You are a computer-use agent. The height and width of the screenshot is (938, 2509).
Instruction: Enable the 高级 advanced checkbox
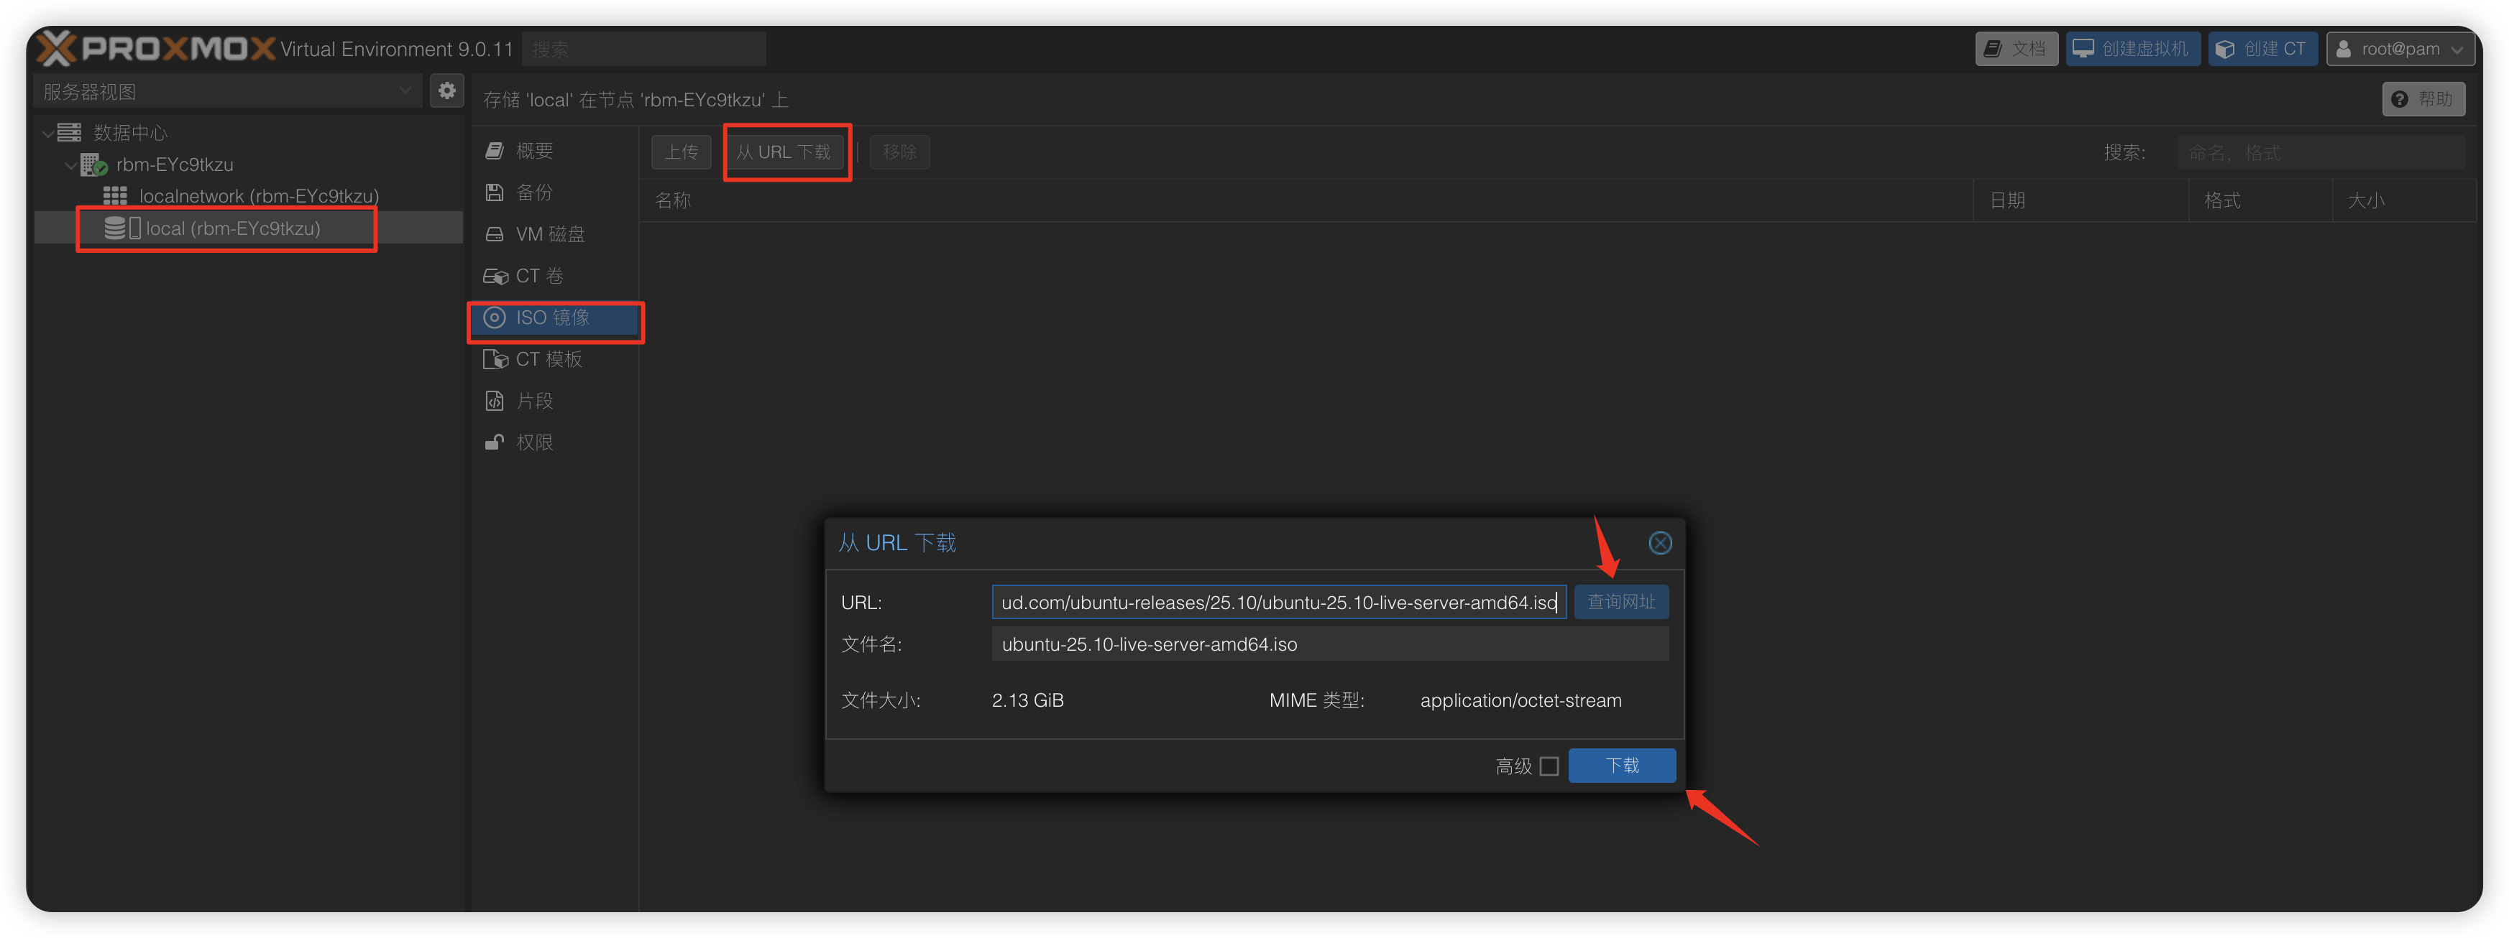1550,767
